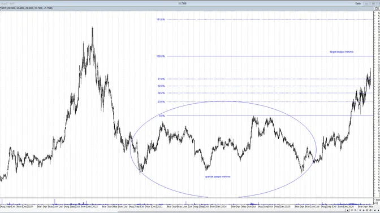Click the 61.8% Fibonacci level label

pos(161,79)
